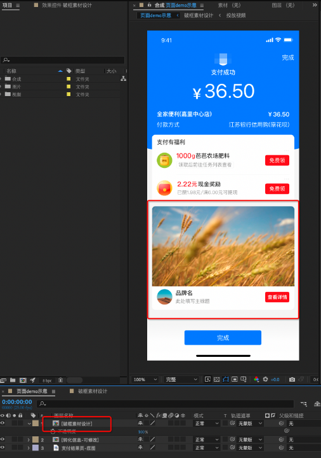
Task: Switch to the 图层 (无) tab
Action: [x=283, y=5]
